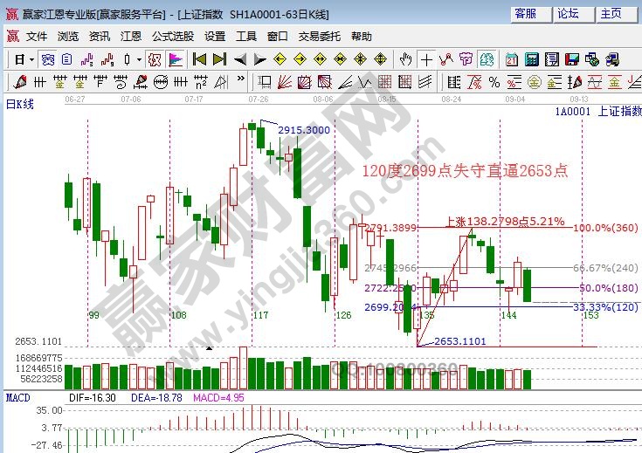Expand the candlestick chart type dropdown
The height and width of the screenshot is (453, 642).
139,59
